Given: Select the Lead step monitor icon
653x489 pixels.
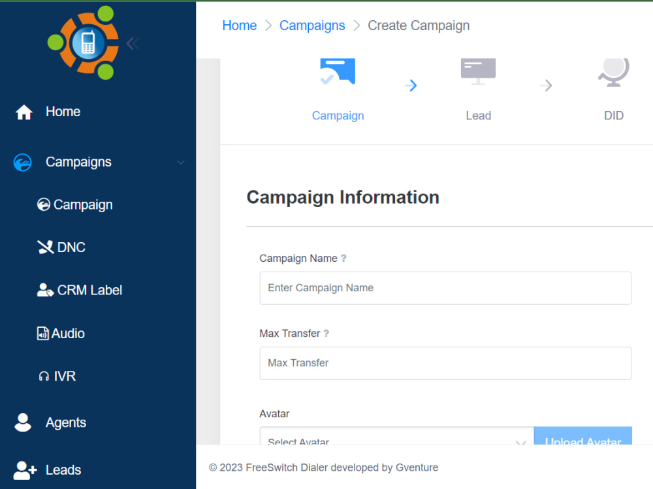Looking at the screenshot, I should pos(477,71).
